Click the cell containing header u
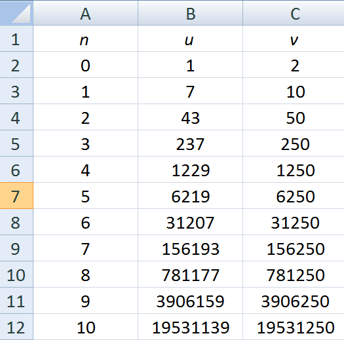344x340 pixels. [191, 39]
